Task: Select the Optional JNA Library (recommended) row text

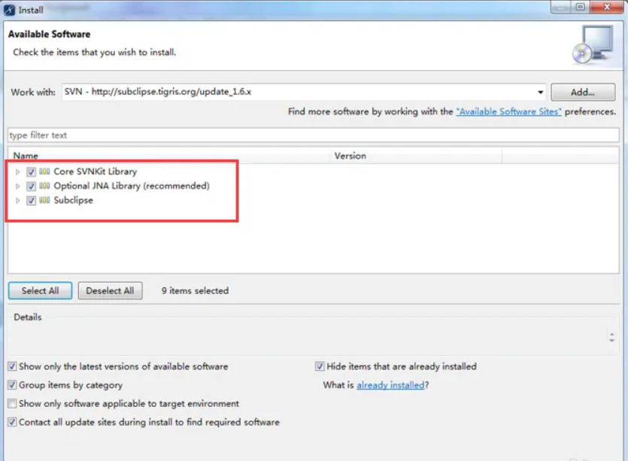Action: pos(132,186)
